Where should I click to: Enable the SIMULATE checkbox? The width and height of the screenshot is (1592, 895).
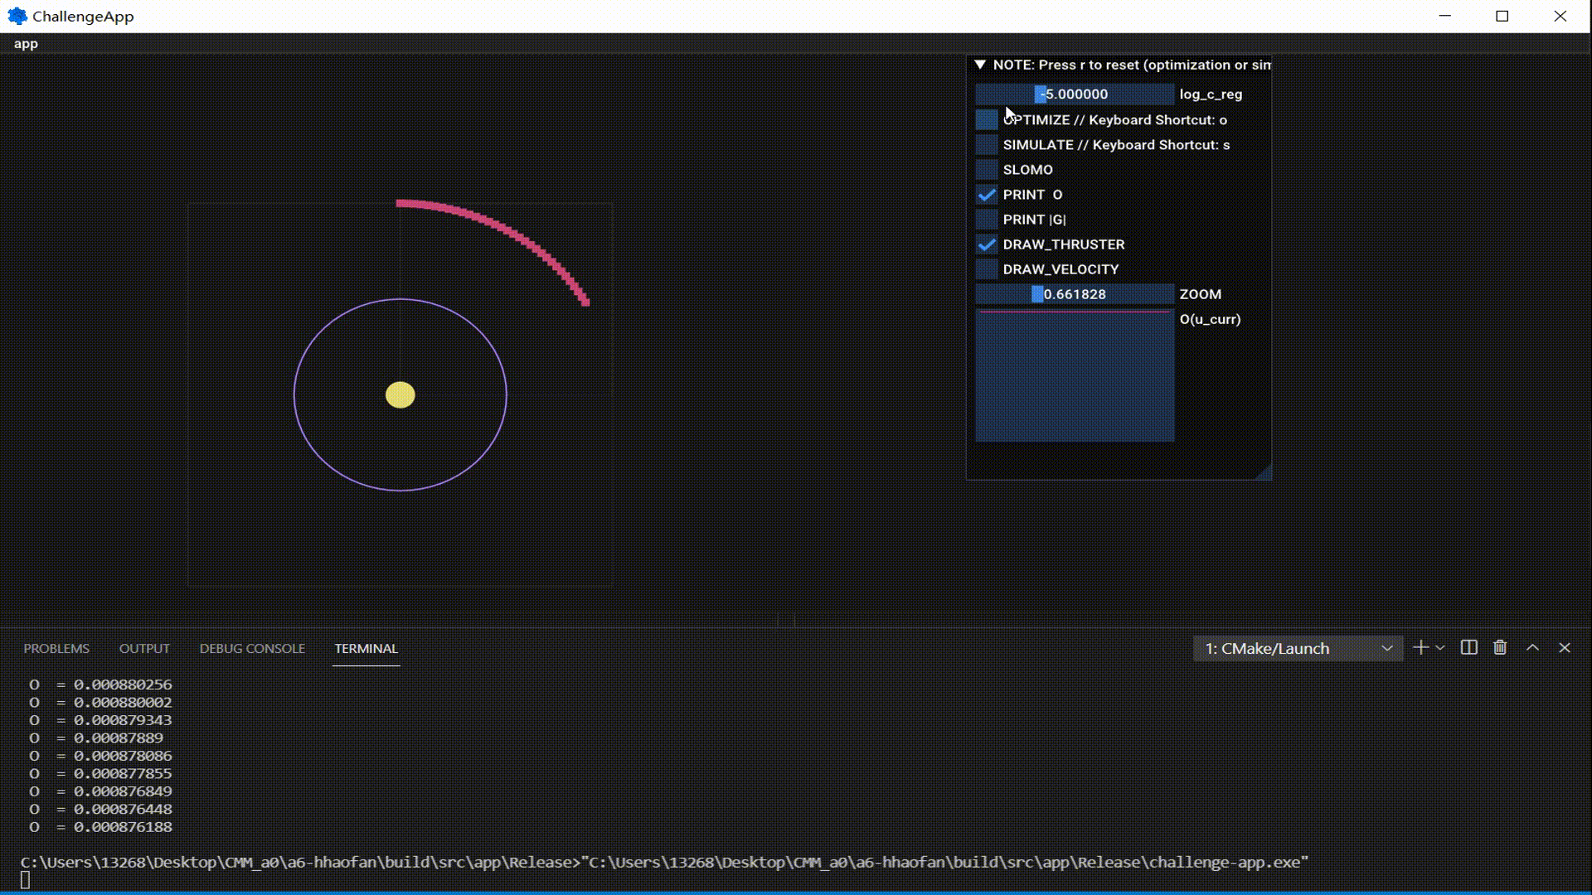click(987, 145)
